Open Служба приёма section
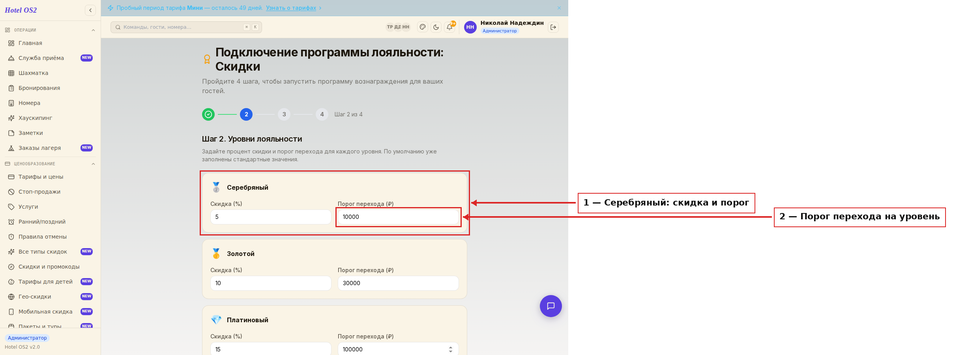The width and height of the screenshot is (955, 355). click(x=50, y=58)
